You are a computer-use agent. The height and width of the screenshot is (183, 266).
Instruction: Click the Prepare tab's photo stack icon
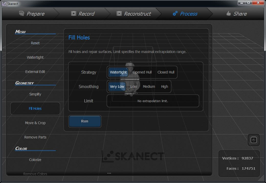pyautogui.click(x=22, y=13)
